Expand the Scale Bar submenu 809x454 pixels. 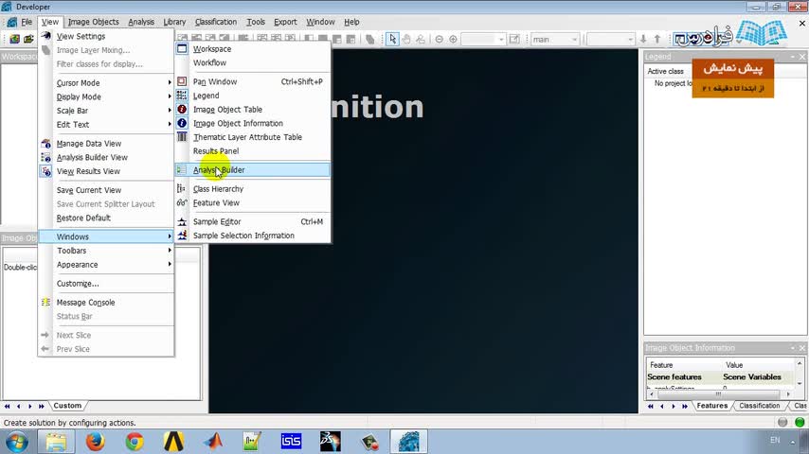(x=106, y=111)
